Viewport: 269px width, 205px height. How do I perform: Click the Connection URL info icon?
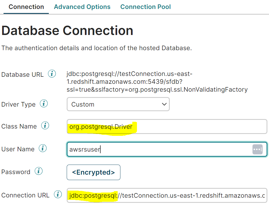(x=58, y=194)
